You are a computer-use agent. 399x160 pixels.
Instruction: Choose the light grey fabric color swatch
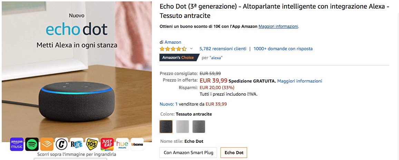(183, 126)
